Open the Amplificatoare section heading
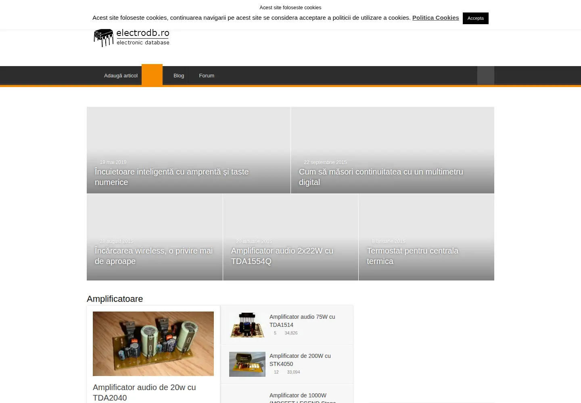The image size is (581, 403). click(x=115, y=299)
